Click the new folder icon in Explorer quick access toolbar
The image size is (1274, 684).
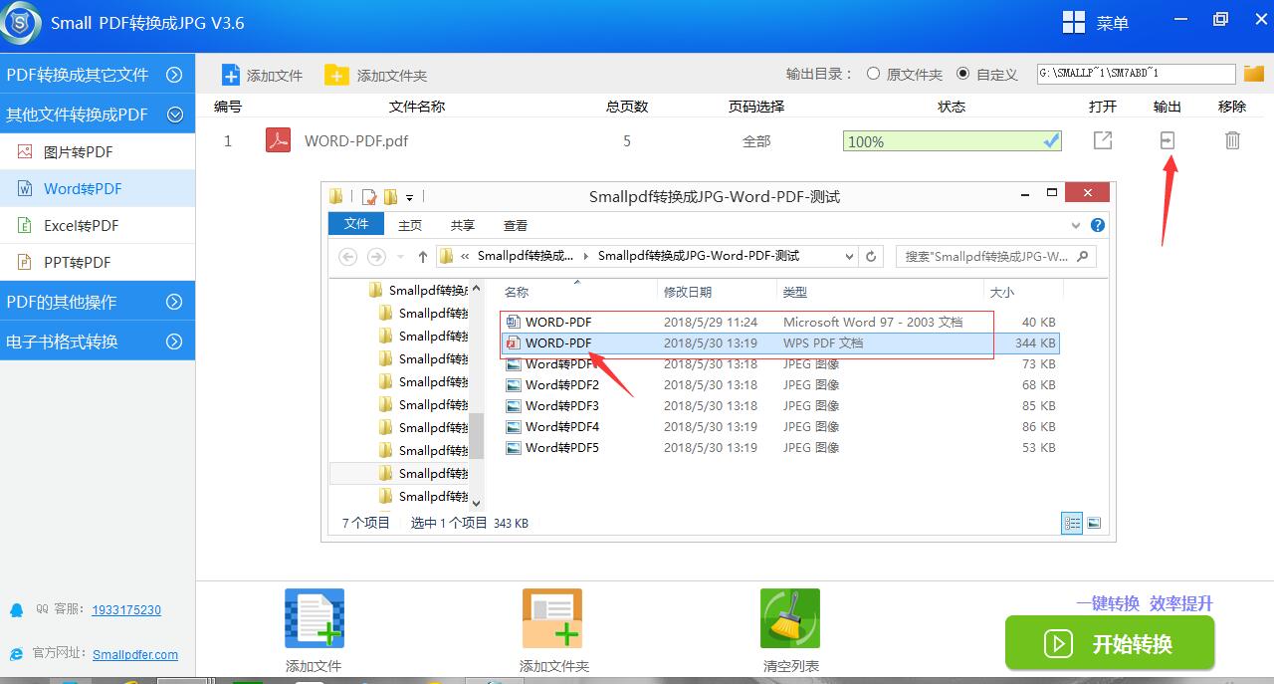point(391,196)
